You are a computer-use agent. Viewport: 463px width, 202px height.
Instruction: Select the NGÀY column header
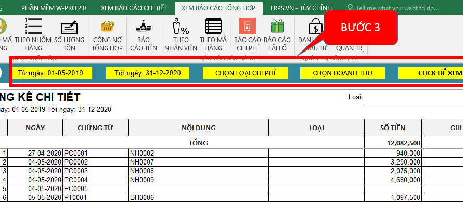pyautogui.click(x=35, y=128)
